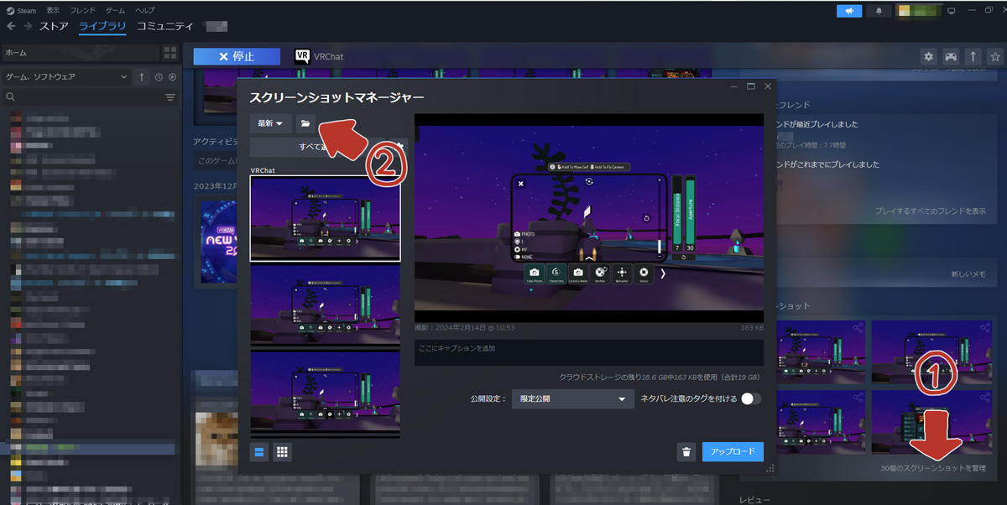Screen dimensions: 1007x505
Task: Select the third screenshot thumbnail in list
Action: 326,393
